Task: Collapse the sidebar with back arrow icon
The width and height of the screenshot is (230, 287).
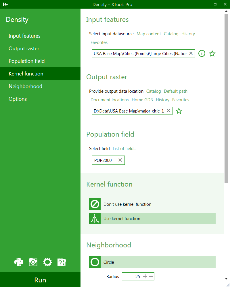Action: coord(6,4)
